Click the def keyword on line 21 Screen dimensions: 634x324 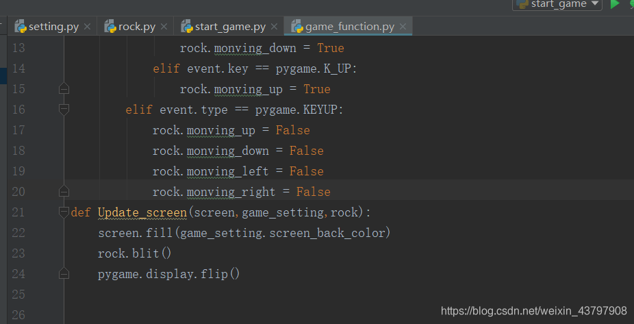pyautogui.click(x=81, y=212)
